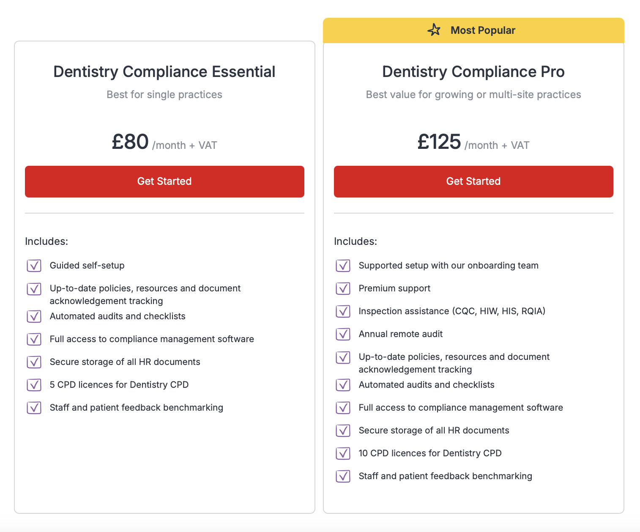Click checkmark icon next to Premium support
The image size is (640, 532).
tap(343, 288)
